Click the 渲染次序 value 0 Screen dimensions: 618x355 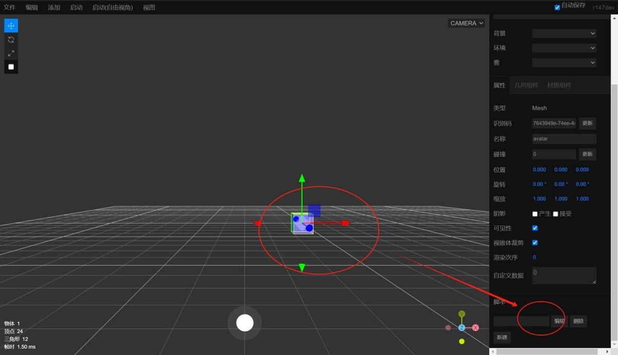tap(534, 257)
